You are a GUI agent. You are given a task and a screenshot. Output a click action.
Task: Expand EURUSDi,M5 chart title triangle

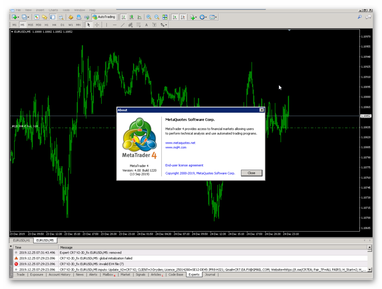12,32
